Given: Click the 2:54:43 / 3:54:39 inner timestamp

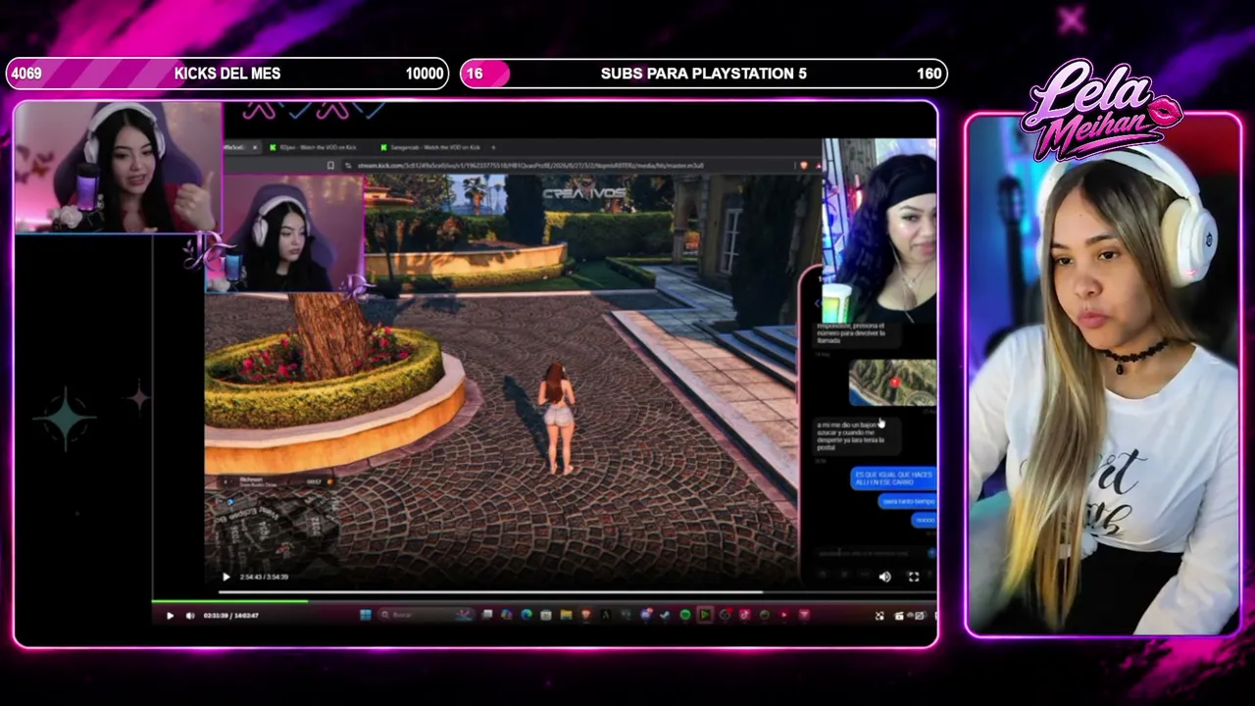Looking at the screenshot, I should pyautogui.click(x=264, y=577).
